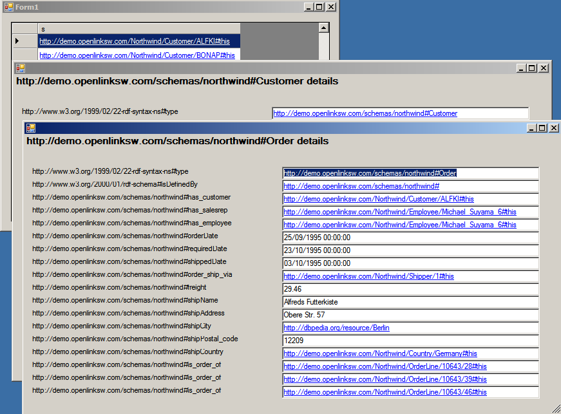Screen dimensions: 561x414
Task: Minimize the Order details window
Action: tap(531, 128)
